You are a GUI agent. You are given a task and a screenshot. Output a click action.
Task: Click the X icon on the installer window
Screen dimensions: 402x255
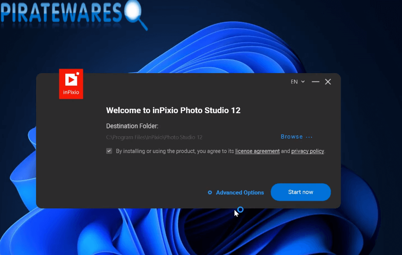(328, 81)
